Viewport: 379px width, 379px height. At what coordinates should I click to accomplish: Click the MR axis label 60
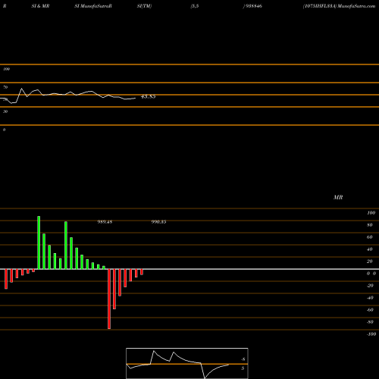pos(370,237)
